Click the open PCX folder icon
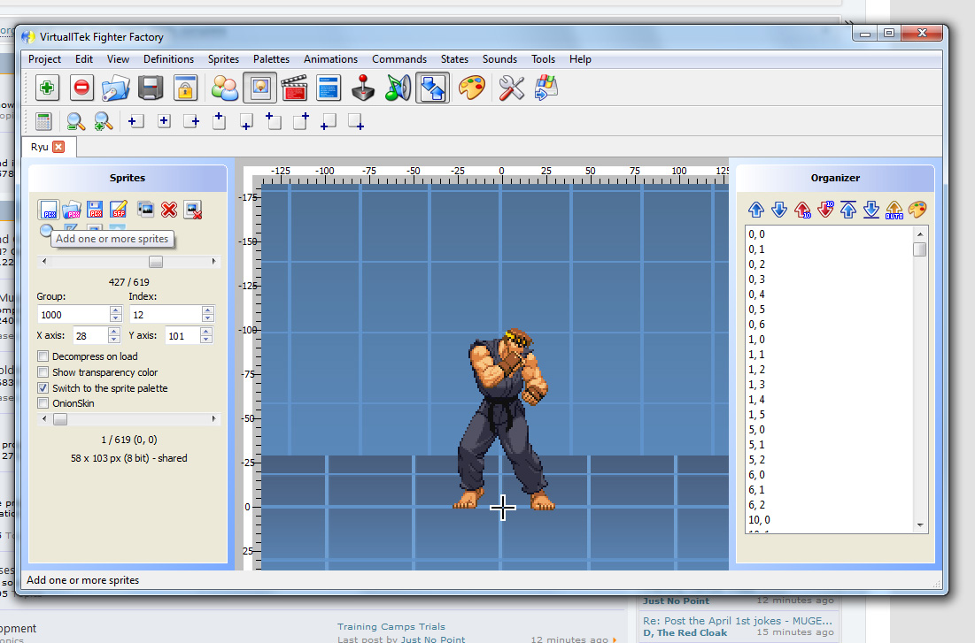 pyautogui.click(x=72, y=210)
